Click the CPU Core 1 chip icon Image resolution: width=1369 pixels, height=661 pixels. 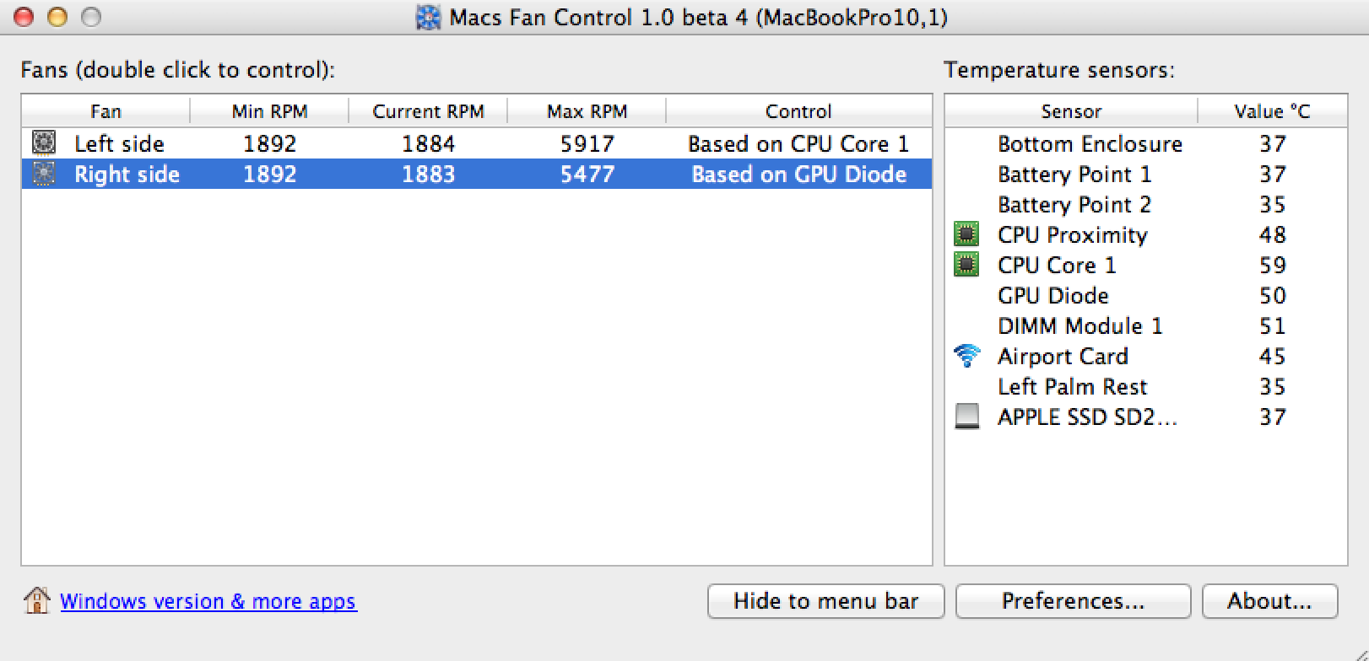(966, 265)
